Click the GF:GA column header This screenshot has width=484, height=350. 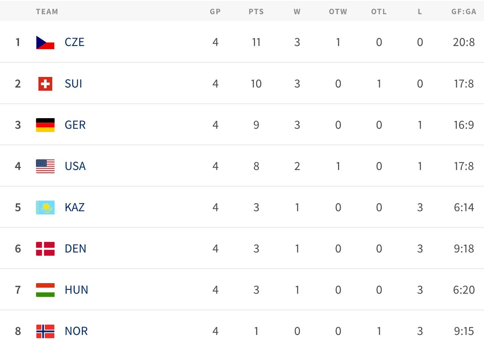[x=464, y=12]
